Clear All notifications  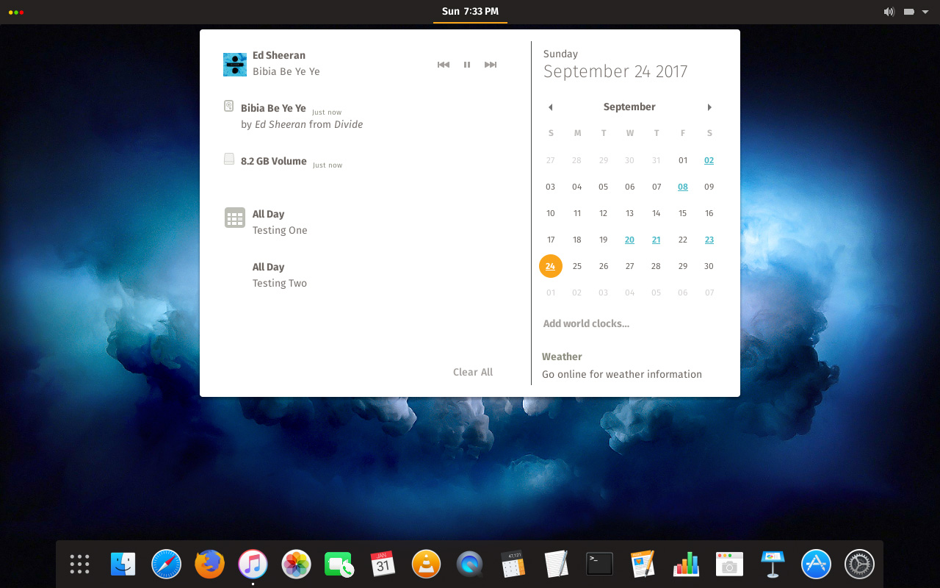point(473,372)
